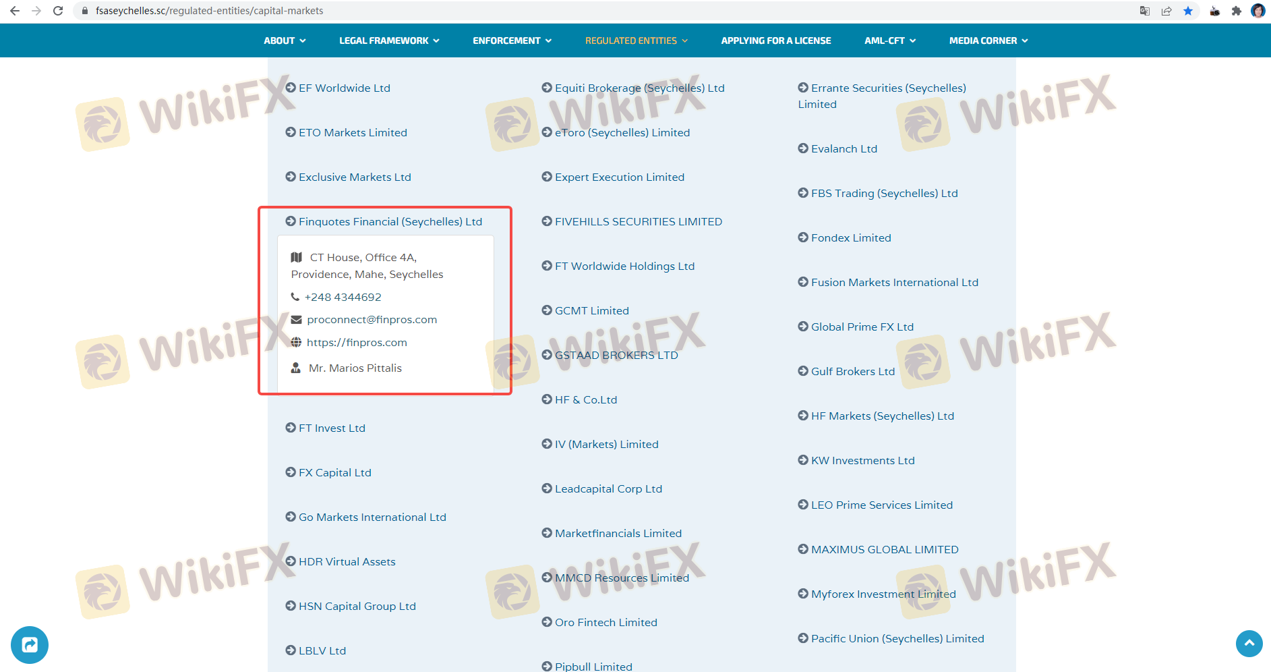Click the proconnect@finpros.com email link
Screen dimensions: 1271x672
click(372, 320)
